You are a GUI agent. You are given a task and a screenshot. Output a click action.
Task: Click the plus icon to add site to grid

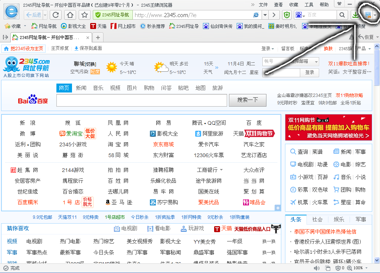(x=278, y=208)
